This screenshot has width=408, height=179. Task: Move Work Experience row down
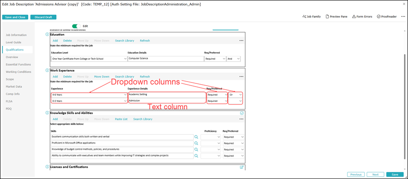(x=102, y=77)
